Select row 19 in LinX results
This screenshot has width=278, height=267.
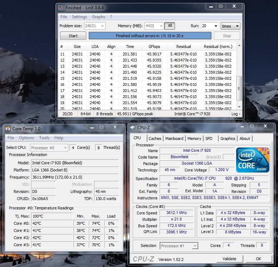tap(147, 103)
